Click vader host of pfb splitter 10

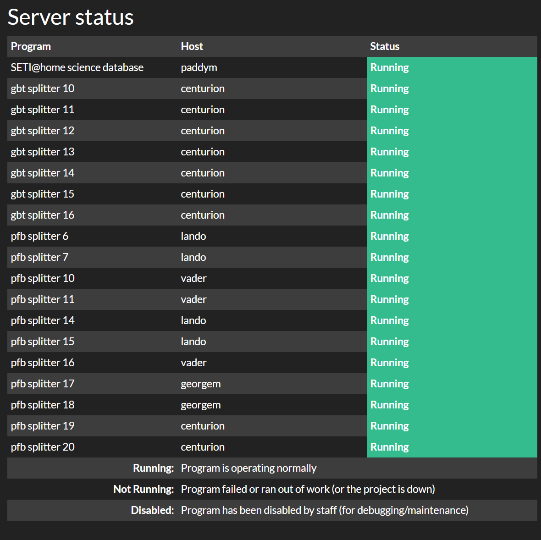(193, 278)
